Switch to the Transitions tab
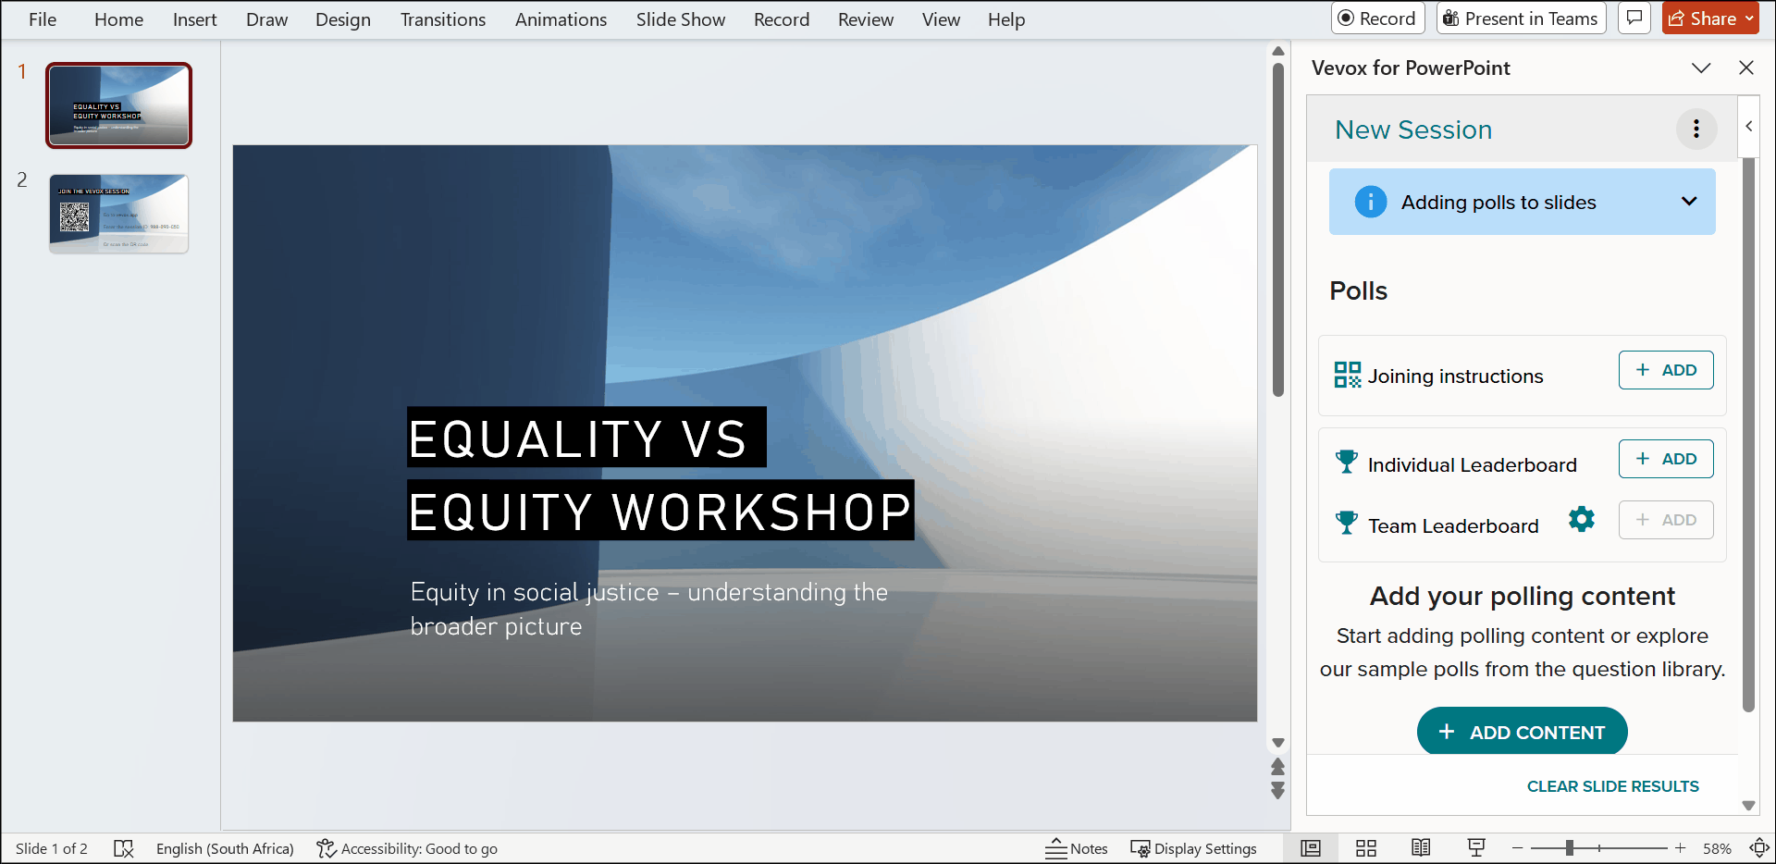 point(442,19)
